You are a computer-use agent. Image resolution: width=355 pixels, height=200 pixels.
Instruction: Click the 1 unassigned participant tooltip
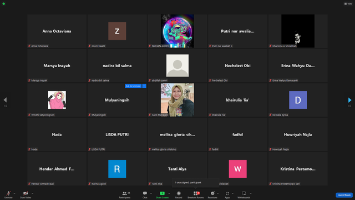point(196,183)
